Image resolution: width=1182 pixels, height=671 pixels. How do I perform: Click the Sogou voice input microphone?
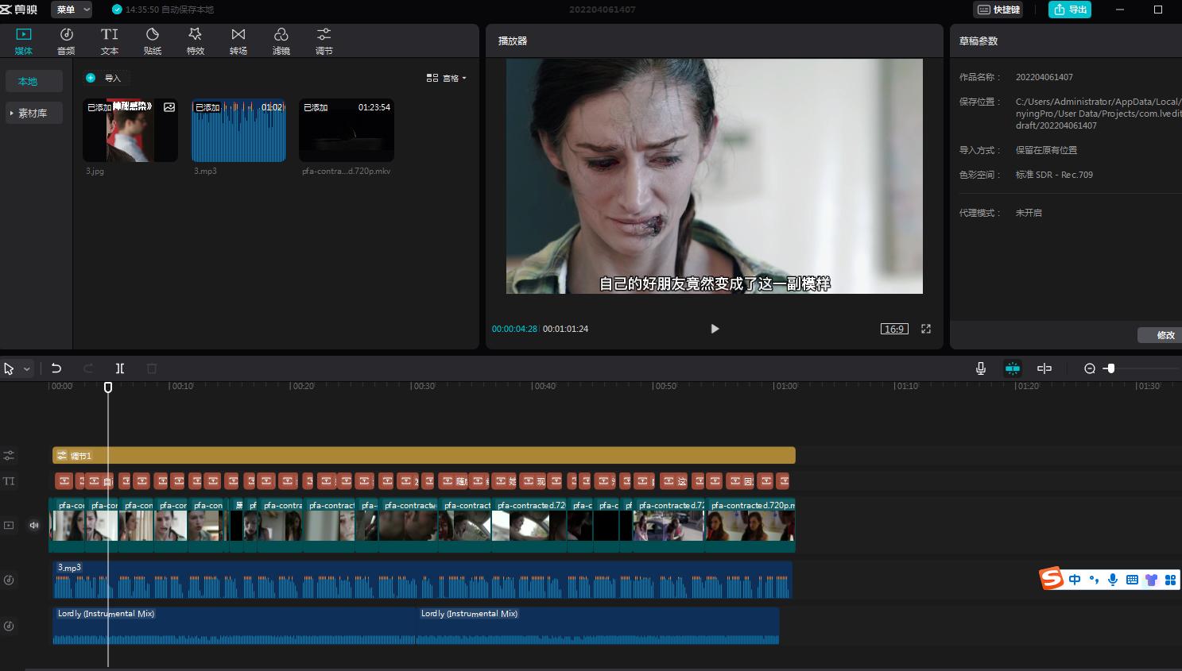[1113, 580]
